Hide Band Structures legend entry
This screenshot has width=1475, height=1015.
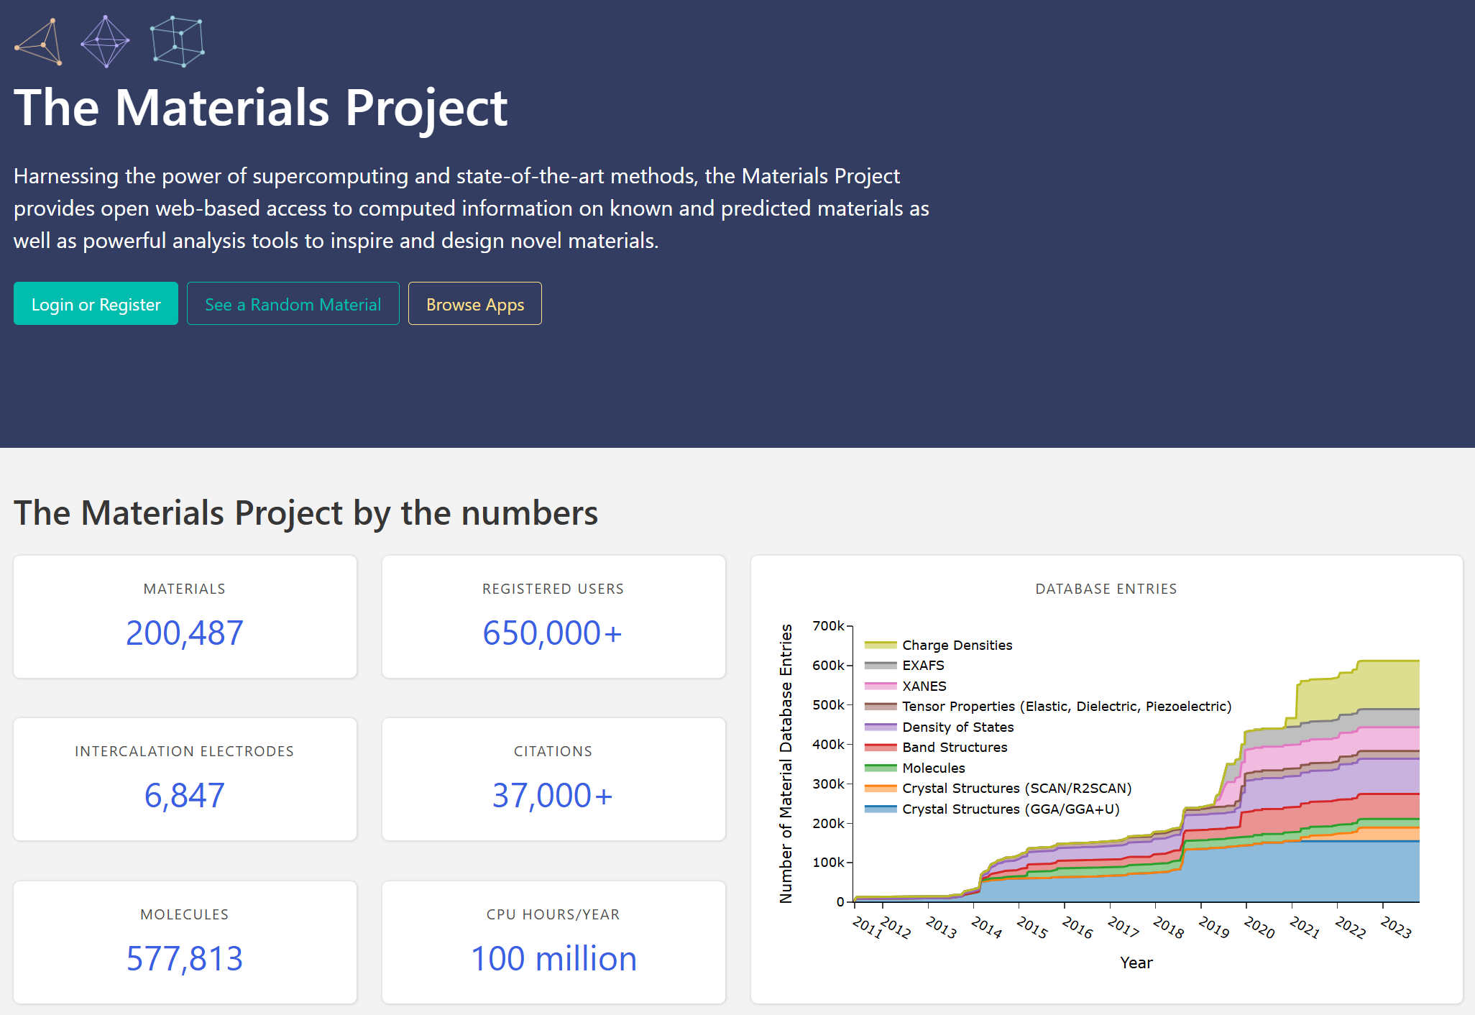(x=954, y=748)
